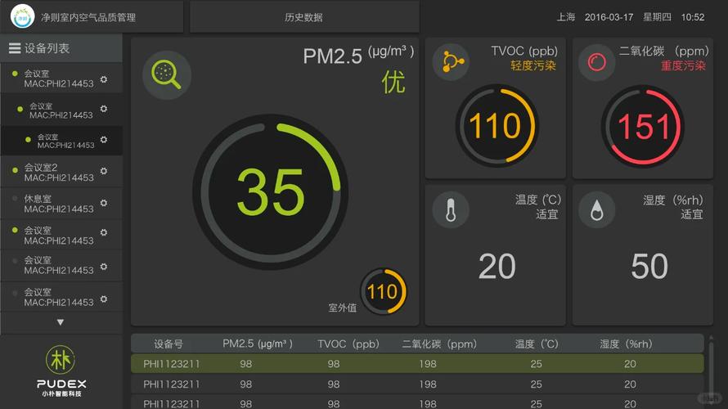
Task: Click the large PM2.5 gauge reading 35
Action: [270, 192]
